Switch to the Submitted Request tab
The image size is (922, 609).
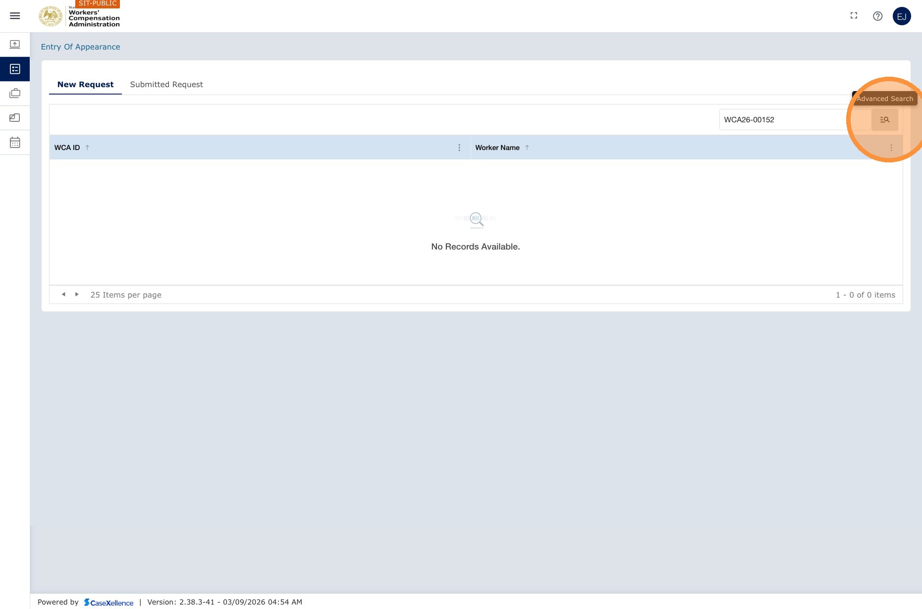166,84
